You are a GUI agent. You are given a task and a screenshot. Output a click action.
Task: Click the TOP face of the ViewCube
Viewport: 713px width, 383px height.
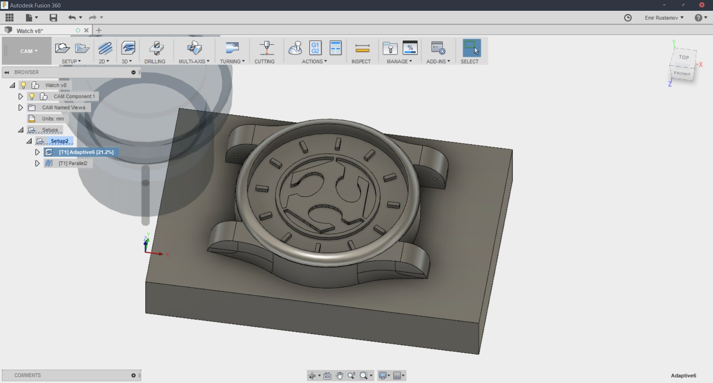pos(684,57)
